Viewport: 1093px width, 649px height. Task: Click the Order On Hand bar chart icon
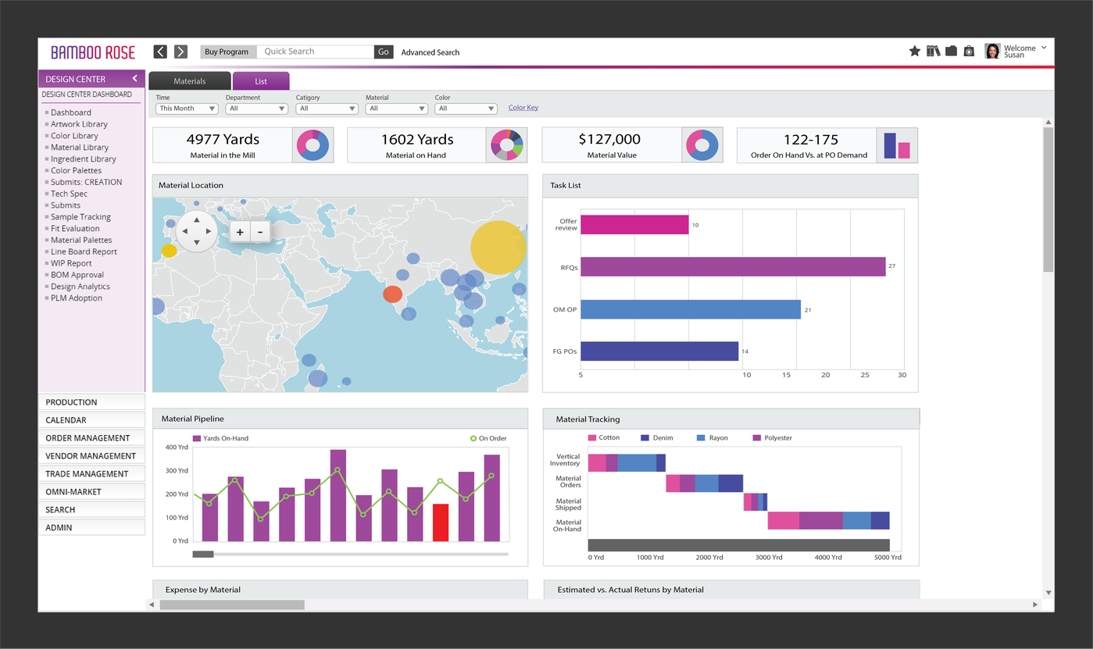click(x=896, y=145)
